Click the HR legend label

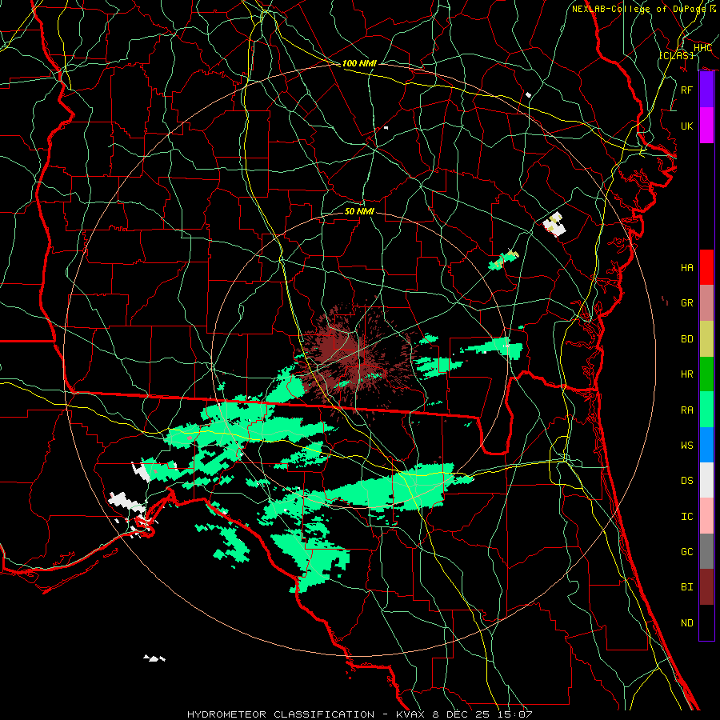[687, 374]
